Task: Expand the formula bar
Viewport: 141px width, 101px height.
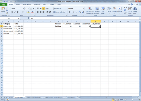Action: click(x=140, y=18)
